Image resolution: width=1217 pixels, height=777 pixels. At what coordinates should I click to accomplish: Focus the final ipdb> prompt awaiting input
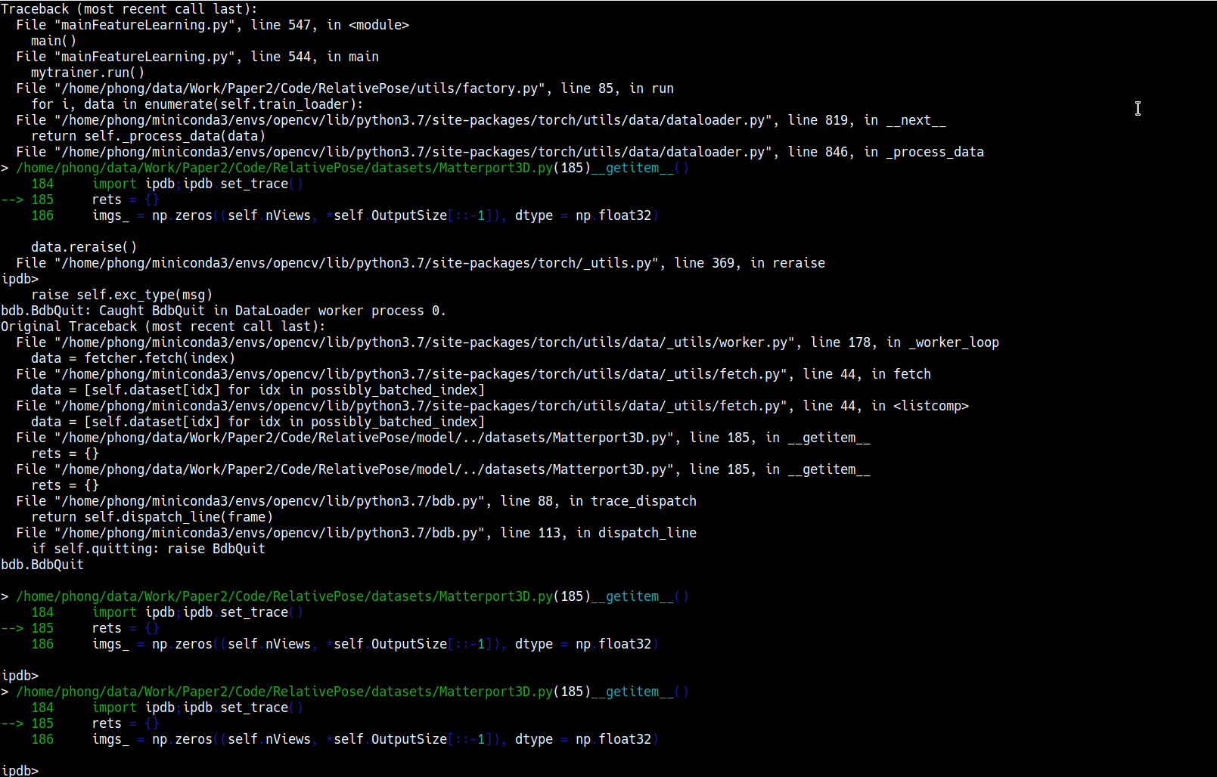[20, 770]
